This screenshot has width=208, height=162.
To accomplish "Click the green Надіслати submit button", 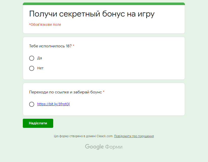I will tap(38, 123).
